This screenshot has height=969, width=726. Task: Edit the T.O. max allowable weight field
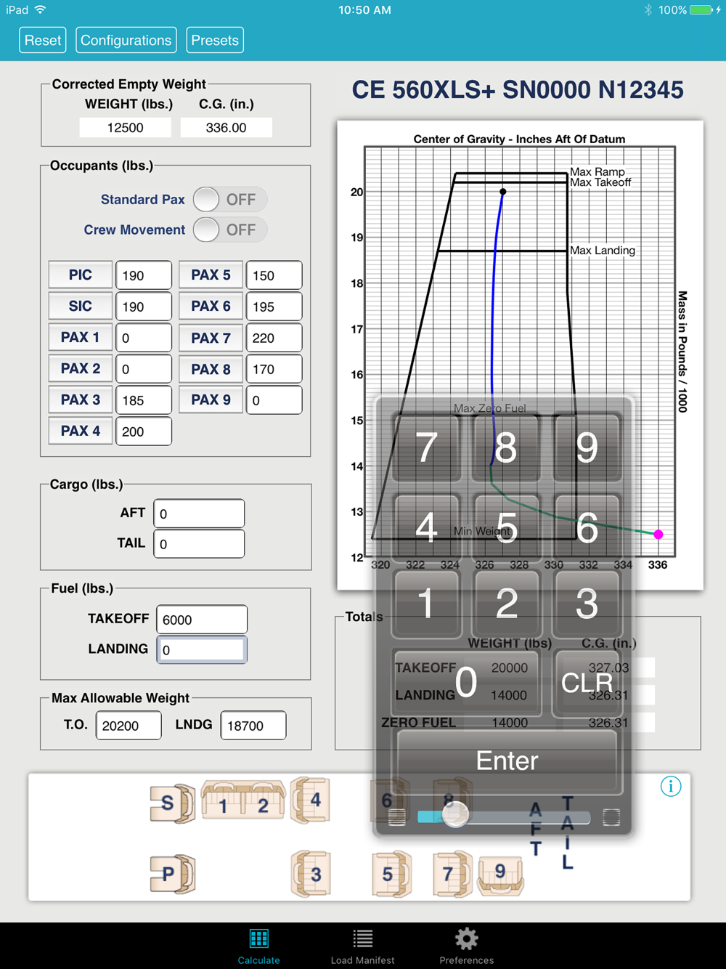coord(129,726)
